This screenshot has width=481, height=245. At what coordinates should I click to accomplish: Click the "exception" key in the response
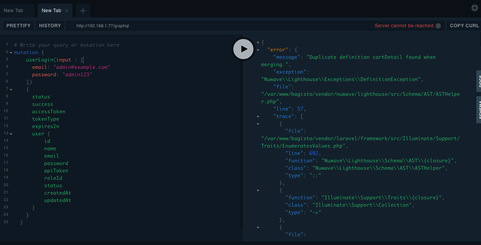pyautogui.click(x=290, y=72)
